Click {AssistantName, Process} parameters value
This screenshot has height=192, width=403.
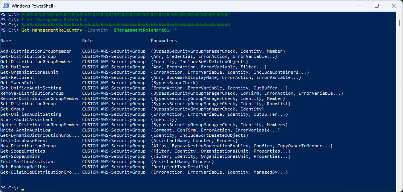pyautogui.click(x=182, y=162)
